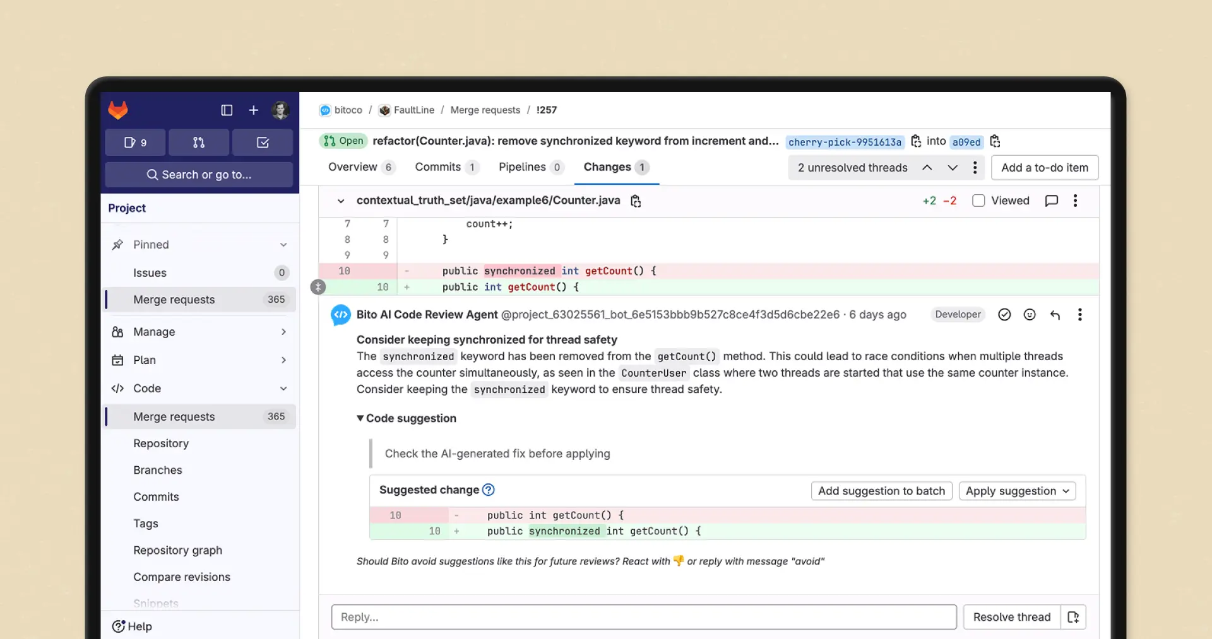Collapse the Counter.java file diff
Image resolution: width=1212 pixels, height=639 pixels.
pyautogui.click(x=341, y=201)
